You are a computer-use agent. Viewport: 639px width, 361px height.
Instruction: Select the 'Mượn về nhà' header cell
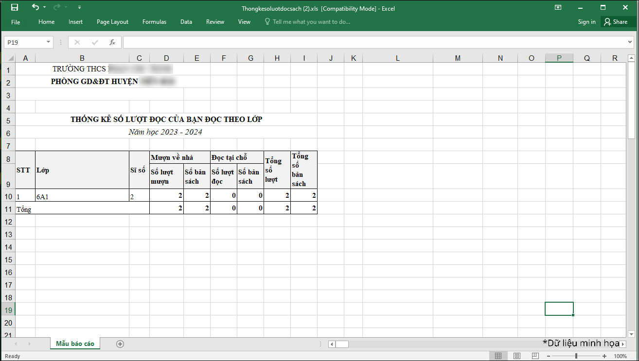(x=180, y=157)
